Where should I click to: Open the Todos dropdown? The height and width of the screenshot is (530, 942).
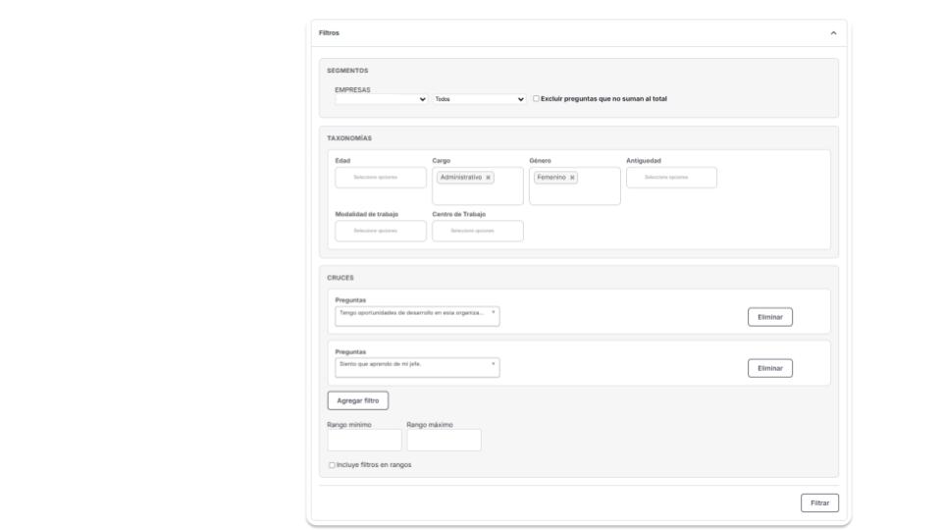pos(480,99)
